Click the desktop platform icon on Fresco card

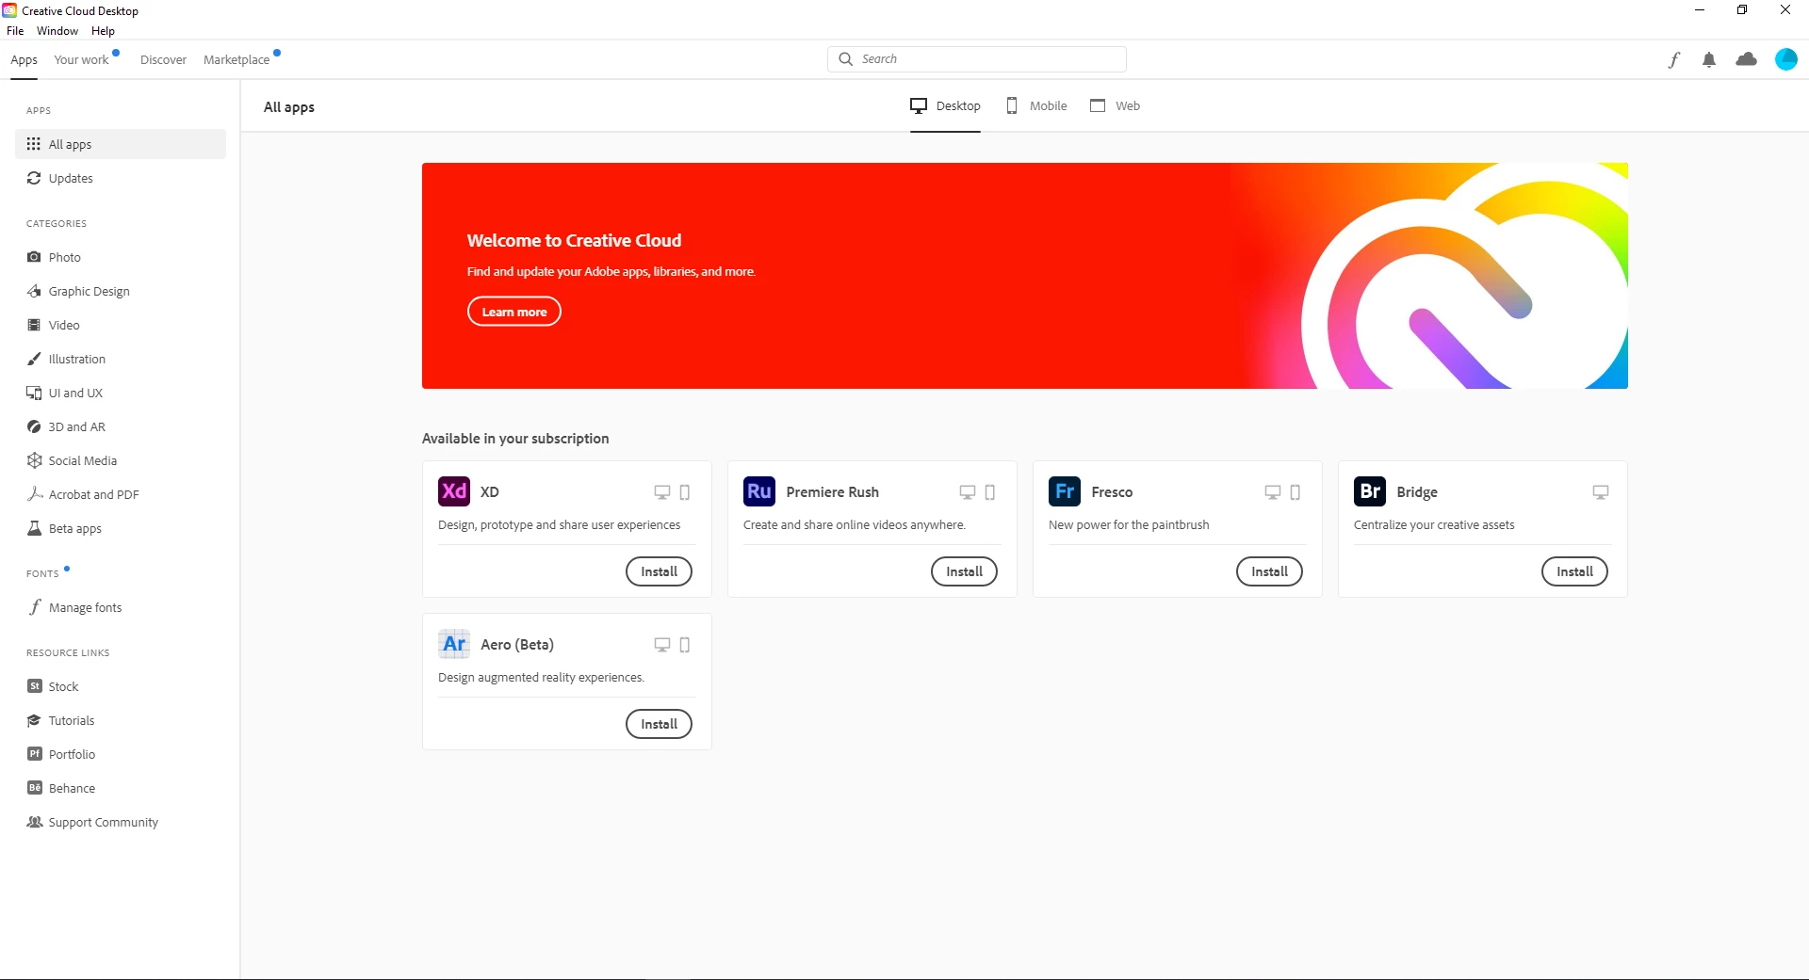tap(1273, 492)
